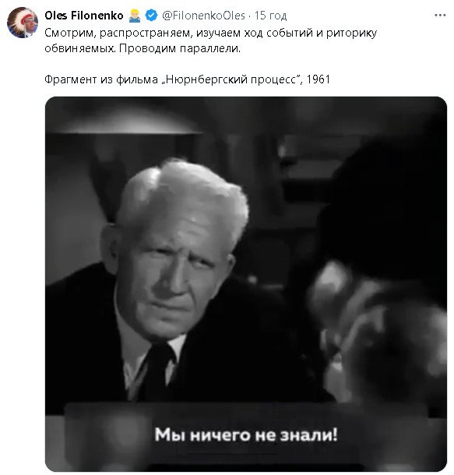Click the year '1961' in the tweet

click(318, 79)
